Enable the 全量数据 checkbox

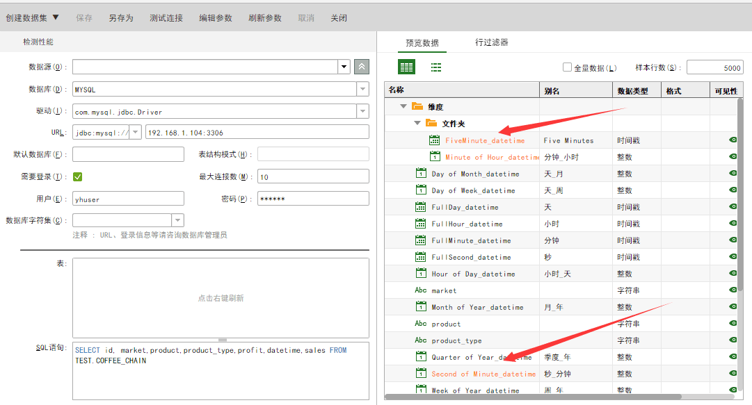tap(567, 68)
